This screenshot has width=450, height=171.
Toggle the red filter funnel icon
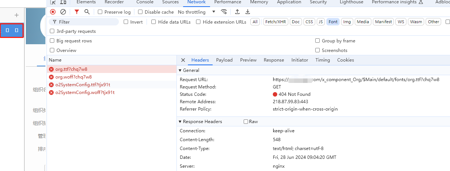tap(77, 12)
